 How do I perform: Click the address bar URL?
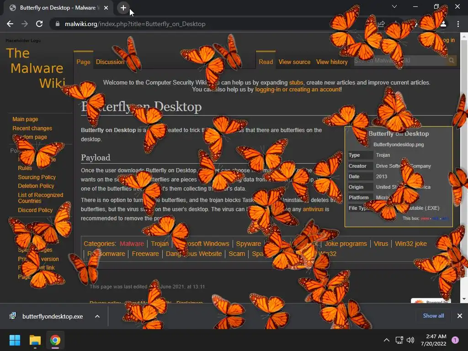click(135, 24)
